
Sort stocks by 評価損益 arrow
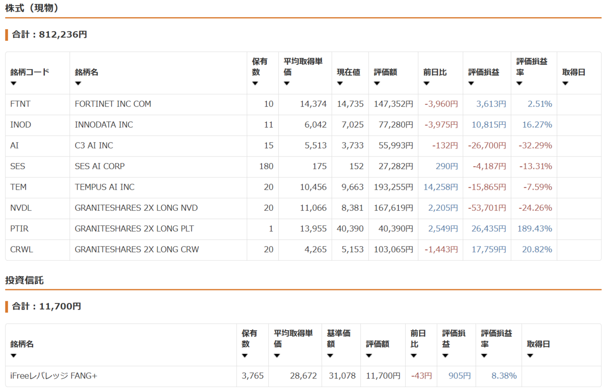pos(471,84)
